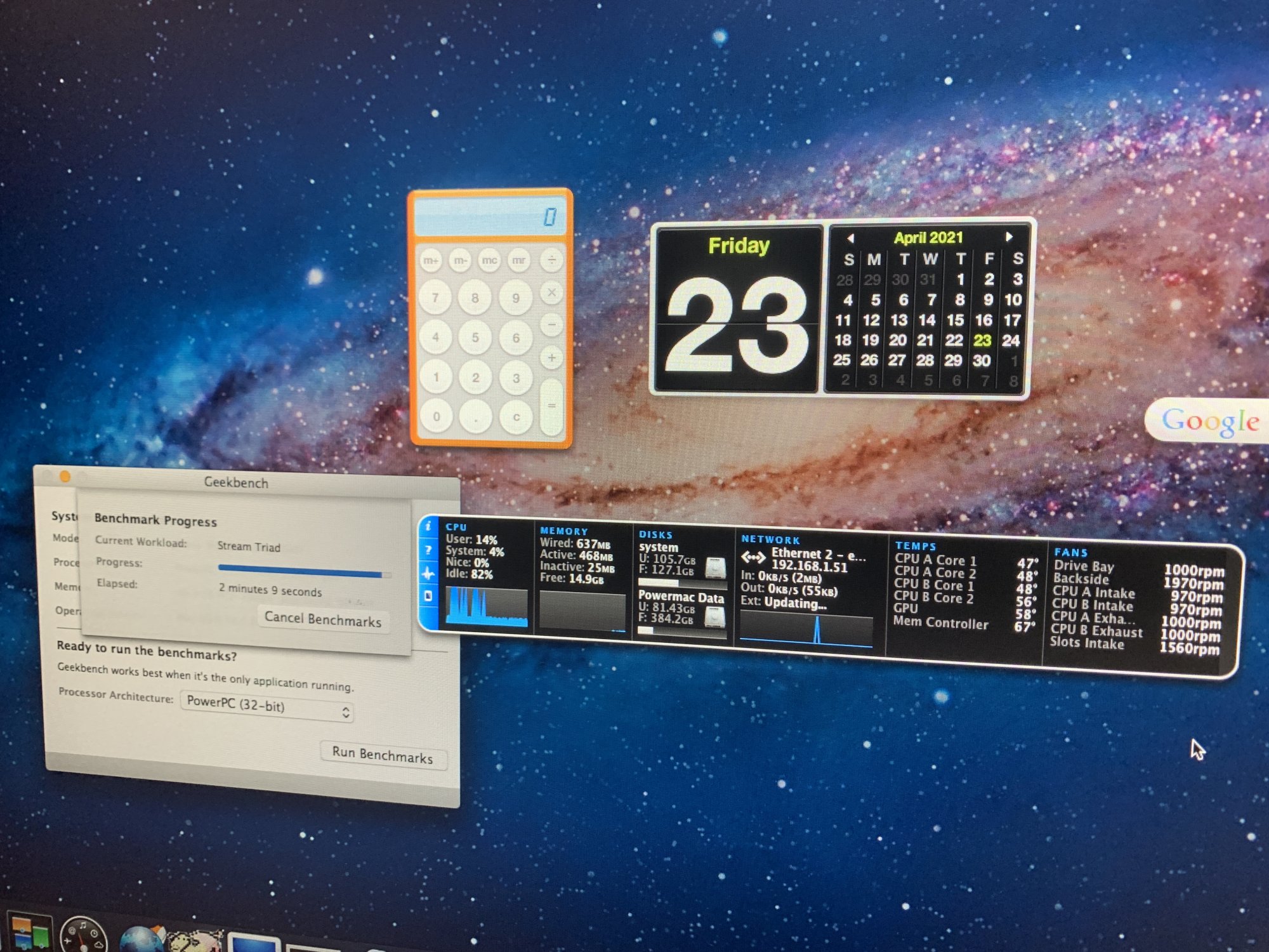Launch the globe browser icon in Dock
1269x952 pixels.
click(x=142, y=941)
